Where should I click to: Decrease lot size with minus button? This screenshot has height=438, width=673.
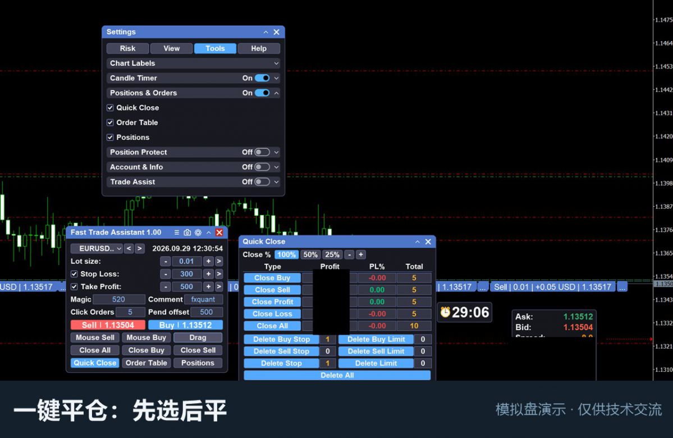(166, 261)
